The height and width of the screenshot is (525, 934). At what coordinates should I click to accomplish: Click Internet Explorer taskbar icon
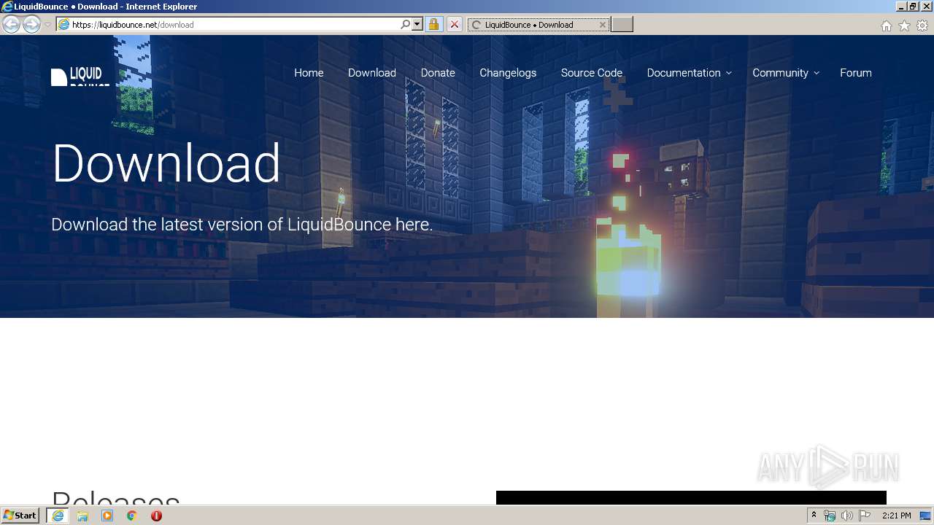58,516
